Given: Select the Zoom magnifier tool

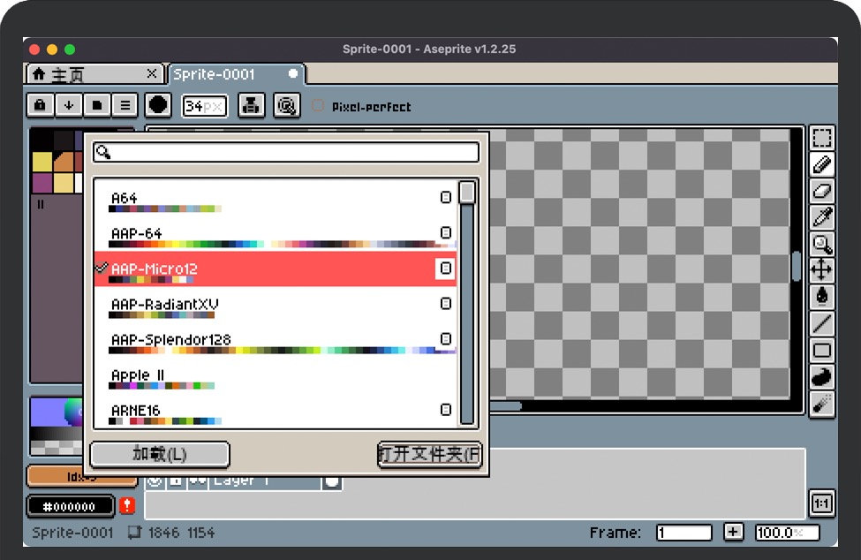Looking at the screenshot, I should [822, 244].
